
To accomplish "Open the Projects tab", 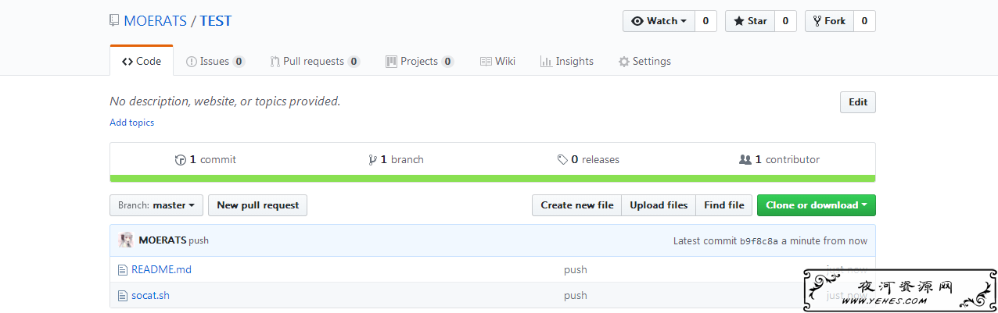I will [x=419, y=61].
